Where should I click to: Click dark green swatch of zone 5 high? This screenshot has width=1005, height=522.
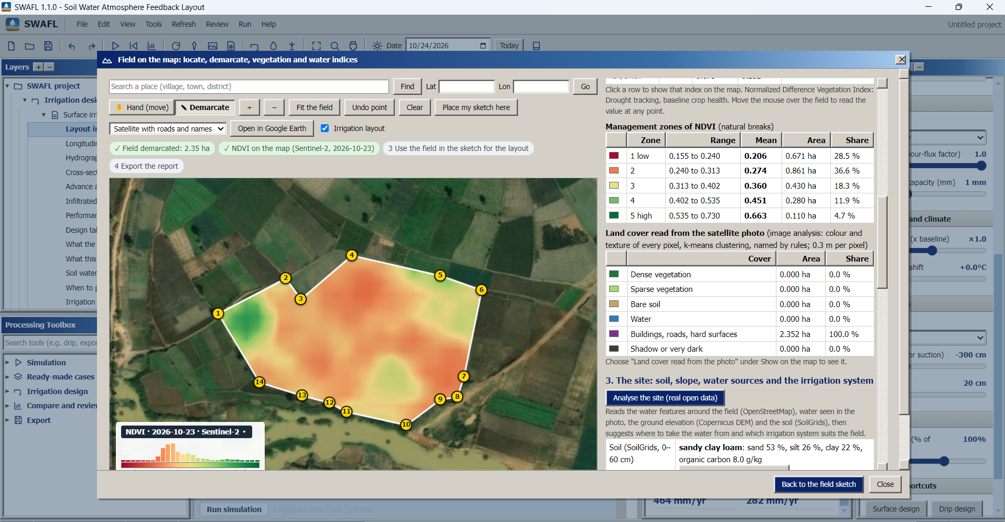tap(614, 215)
